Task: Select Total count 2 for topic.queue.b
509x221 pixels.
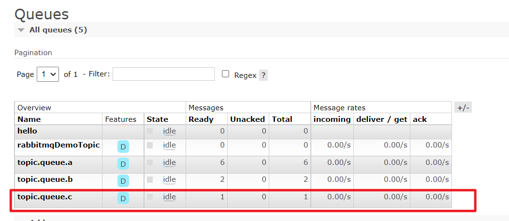Action: click(x=305, y=179)
